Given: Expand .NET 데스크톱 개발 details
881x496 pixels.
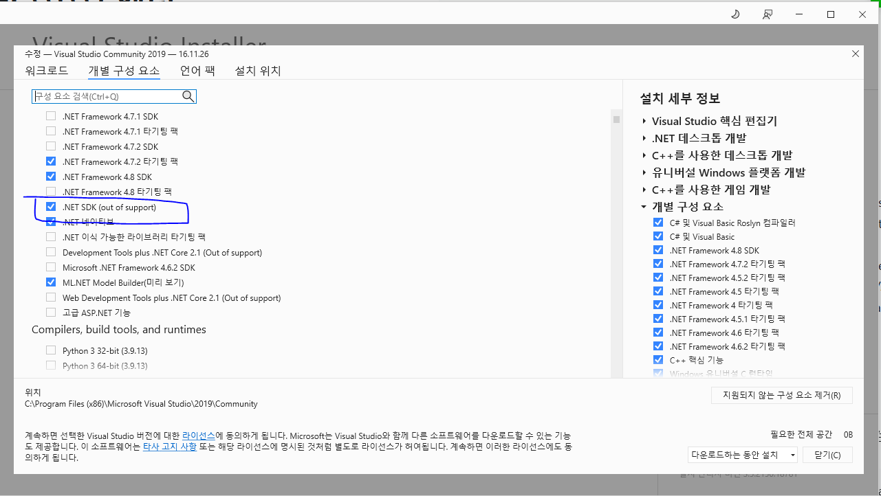Looking at the screenshot, I should pos(644,138).
